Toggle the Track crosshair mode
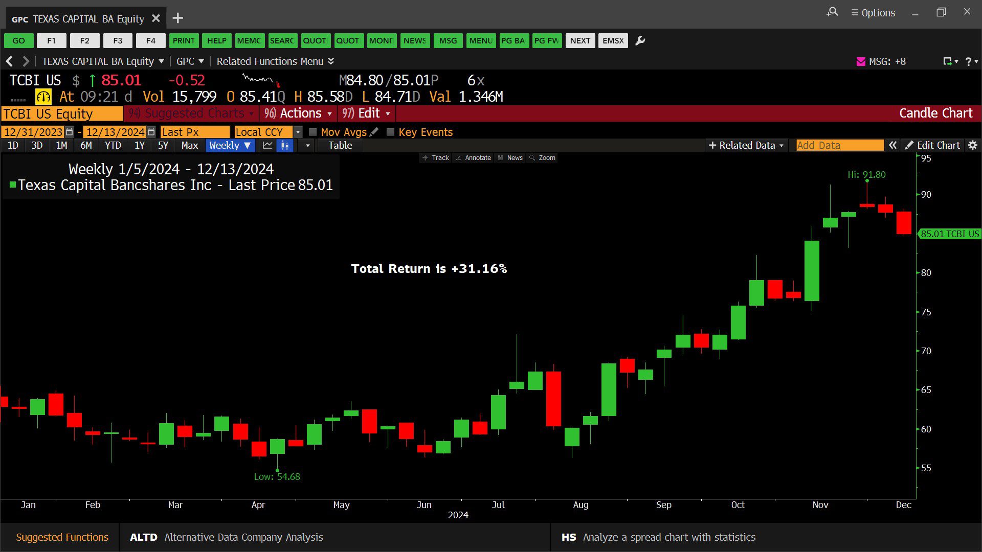Viewport: 982px width, 552px height. click(435, 158)
